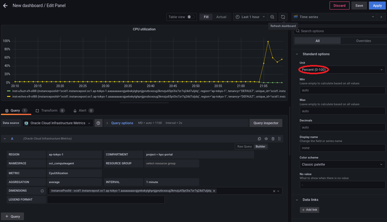The height and width of the screenshot is (222, 387).
Task: Expand the Query options section
Action: tap(122, 123)
